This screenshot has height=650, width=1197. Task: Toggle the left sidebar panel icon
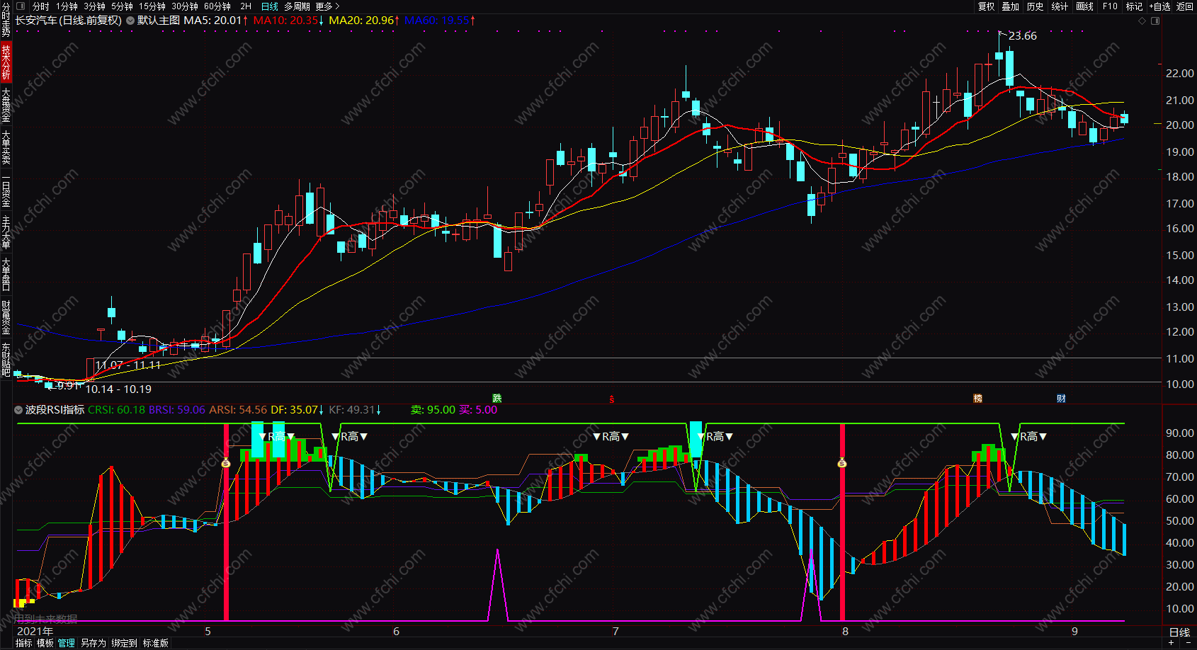[20, 6]
